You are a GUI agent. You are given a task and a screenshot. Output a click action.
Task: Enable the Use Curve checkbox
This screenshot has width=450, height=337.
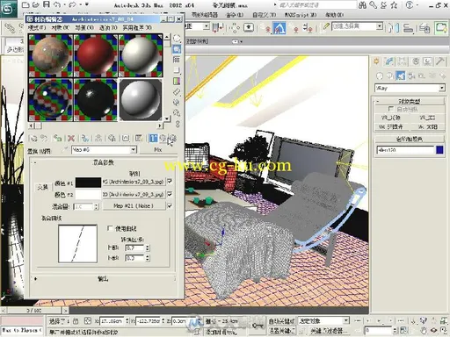(x=110, y=228)
